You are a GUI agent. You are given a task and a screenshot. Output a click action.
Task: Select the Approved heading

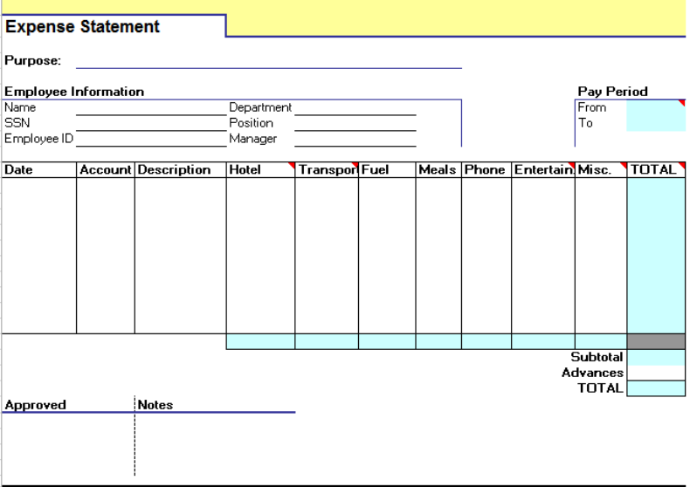pos(35,405)
